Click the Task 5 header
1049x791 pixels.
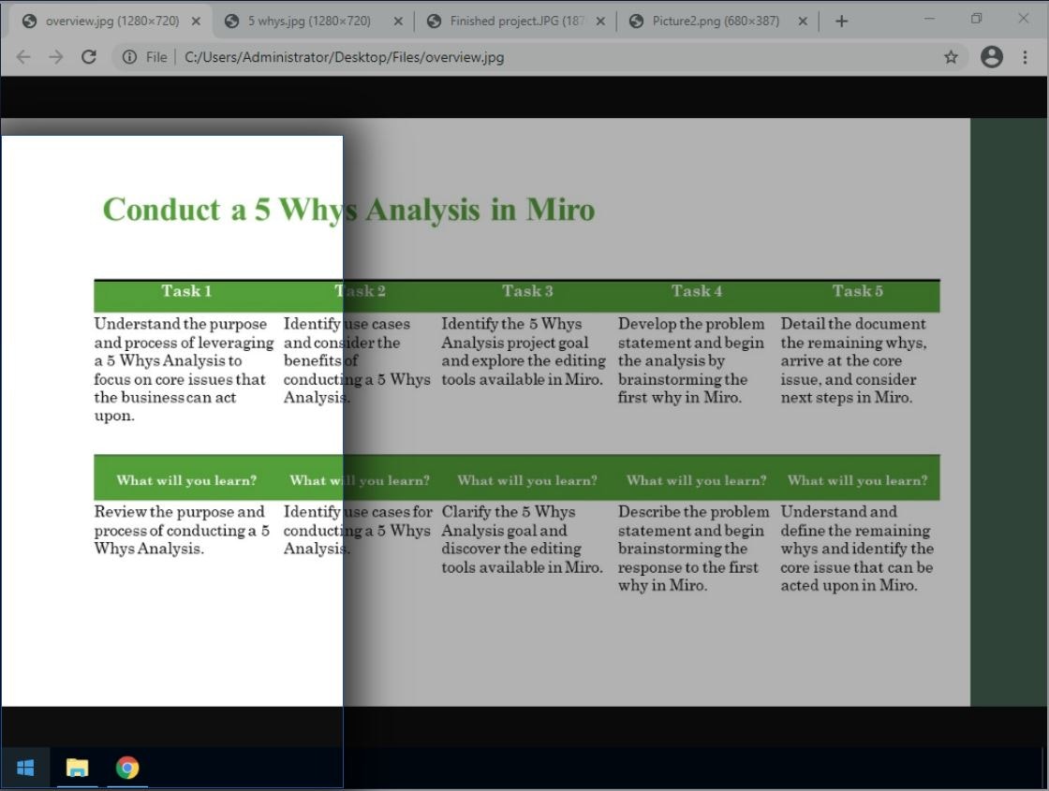tap(858, 291)
